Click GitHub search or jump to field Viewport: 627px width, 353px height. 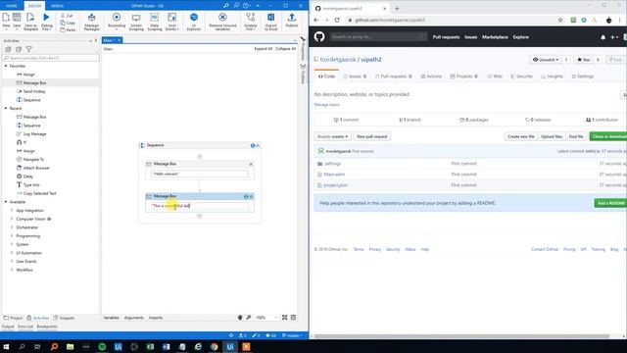(378, 37)
